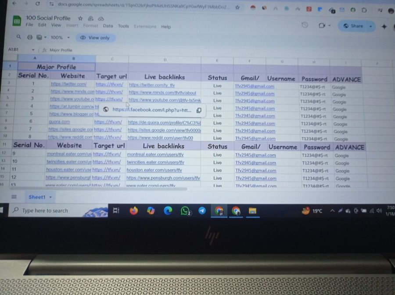Bookmark page with the address bar star
Viewport: 395px width, 295px height.
click(x=237, y=7)
